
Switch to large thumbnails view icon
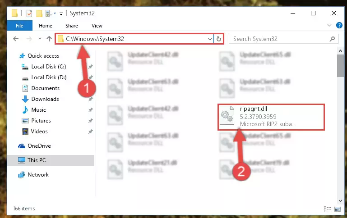[338, 209]
